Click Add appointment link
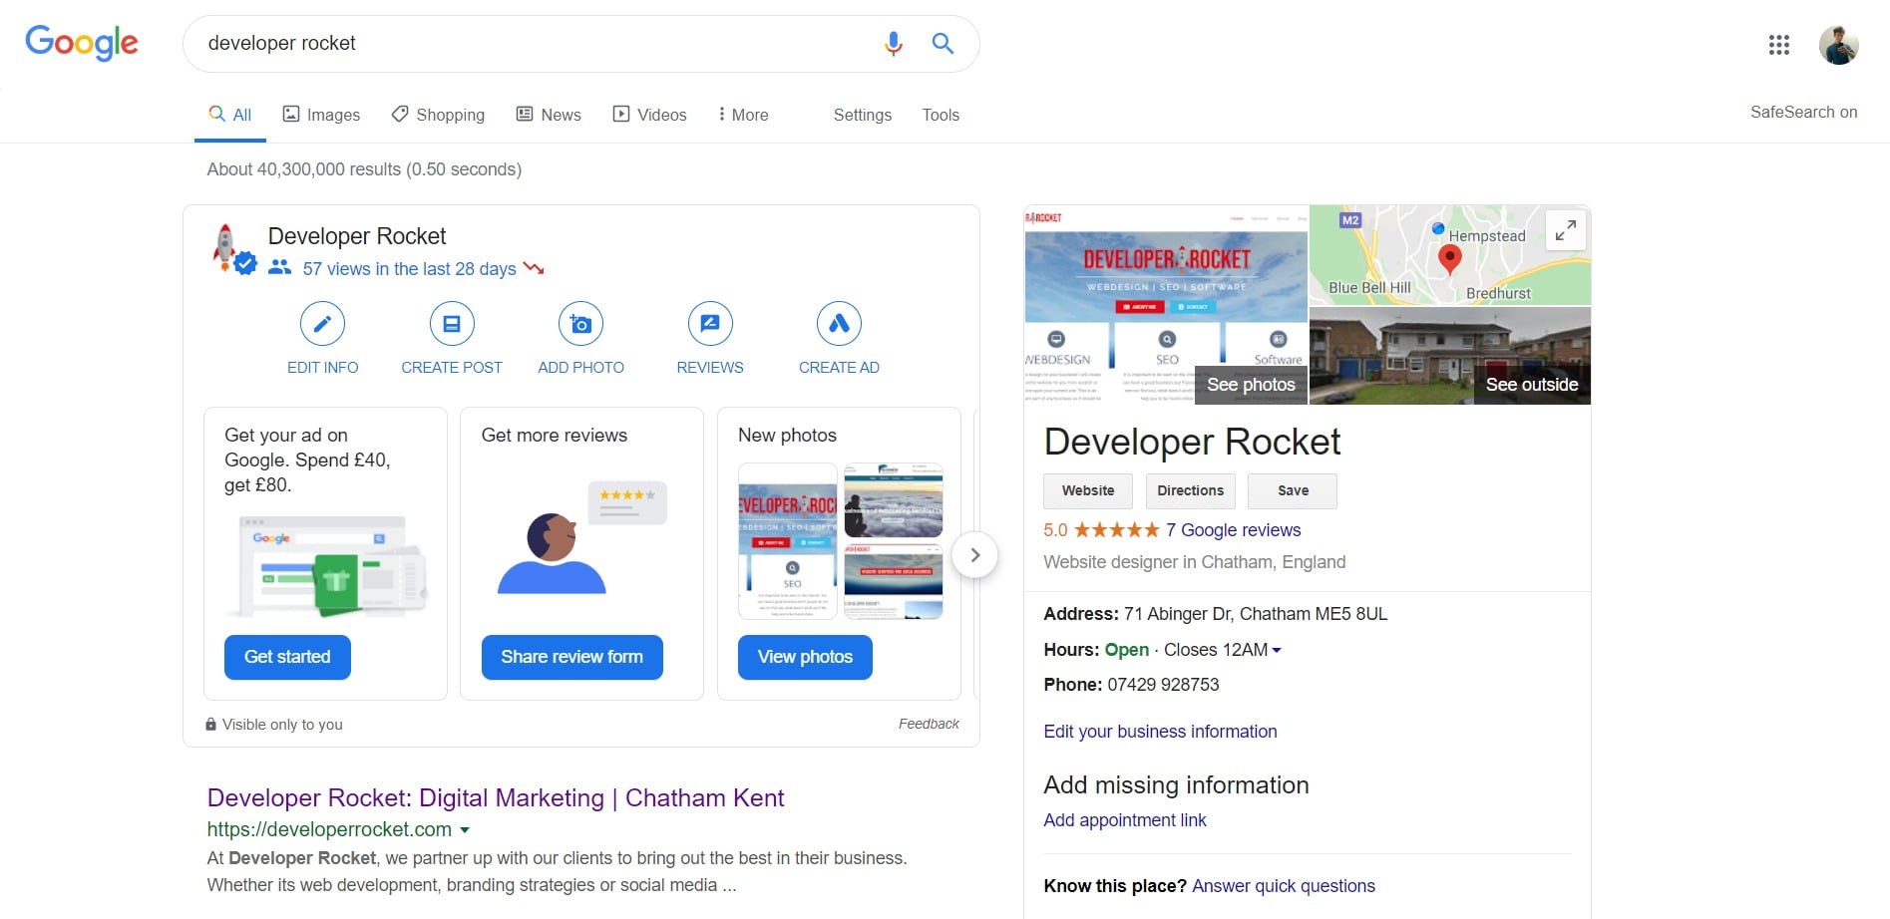The height and width of the screenshot is (919, 1890). (x=1125, y=820)
